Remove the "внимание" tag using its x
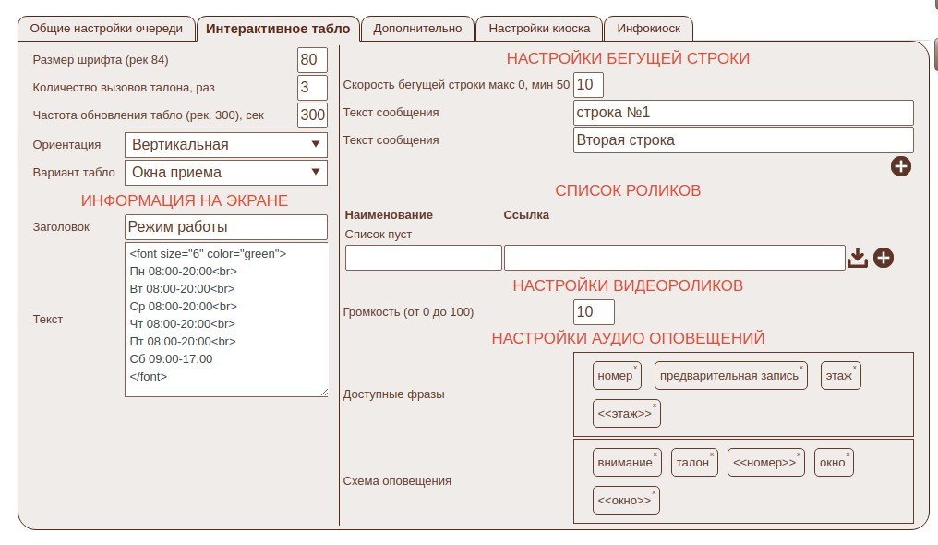 [655, 454]
